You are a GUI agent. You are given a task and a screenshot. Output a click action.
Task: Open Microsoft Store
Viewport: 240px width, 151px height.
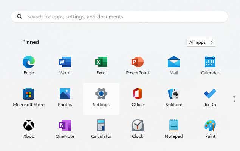click(29, 94)
